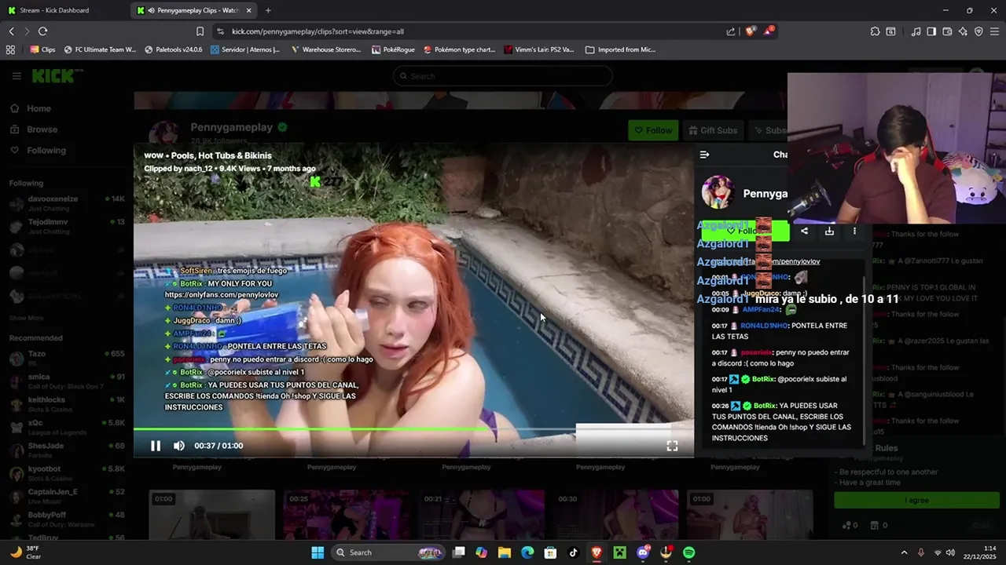Screen dimensions: 1006x565
Task: Switch to Stream - Kick Dashboard tab
Action: point(63,10)
